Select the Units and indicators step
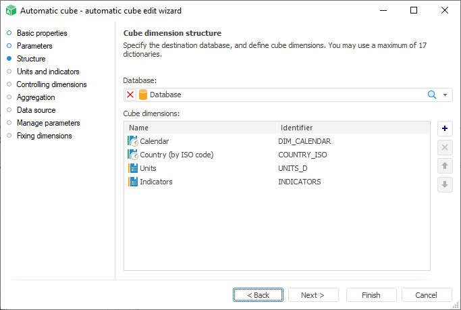 (x=48, y=72)
